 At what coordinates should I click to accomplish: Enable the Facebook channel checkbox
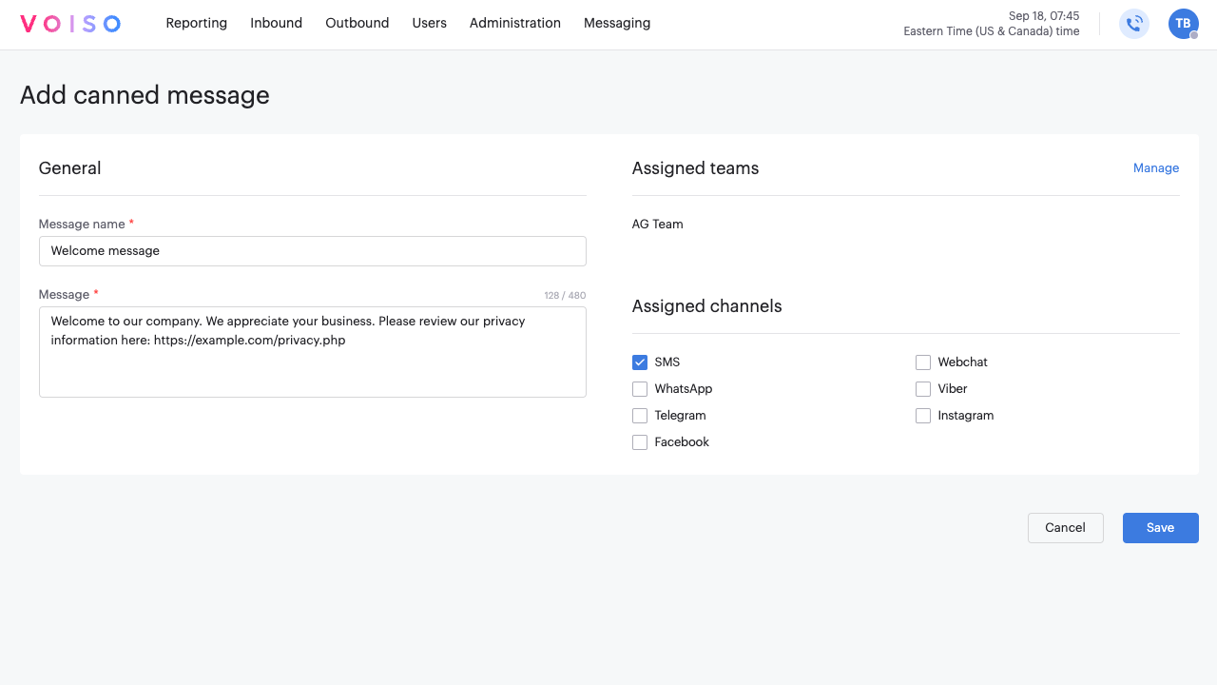pyautogui.click(x=640, y=442)
